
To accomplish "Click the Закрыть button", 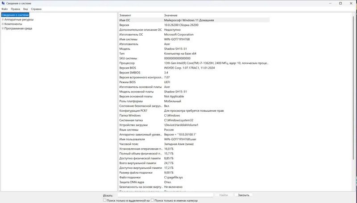I will point(243,195).
